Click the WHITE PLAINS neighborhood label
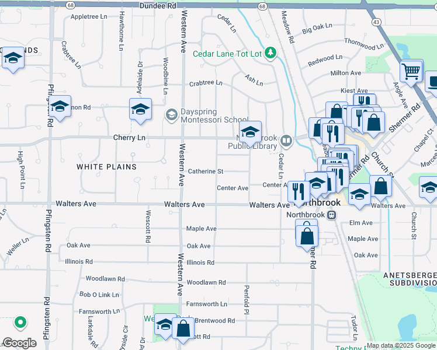Viewport: 437px width, 350px height. [106, 167]
